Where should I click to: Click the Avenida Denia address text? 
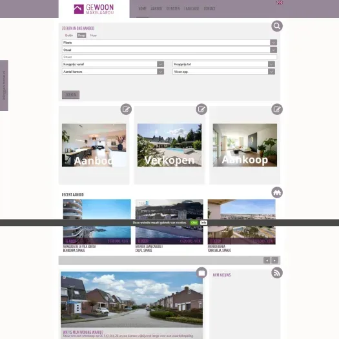point(216,247)
